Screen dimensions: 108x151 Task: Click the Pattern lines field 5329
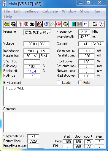point(33,141)
